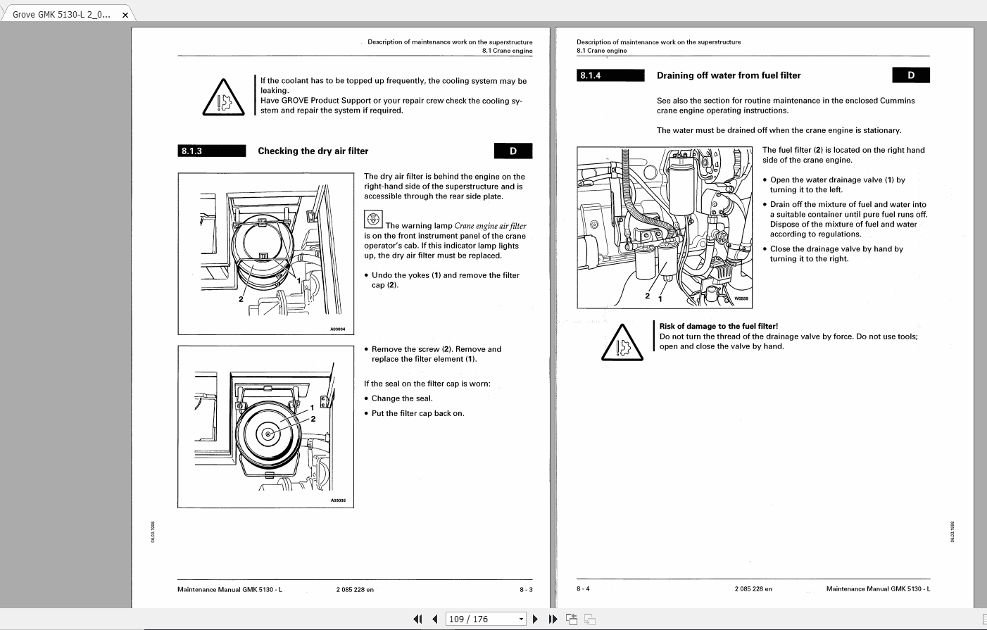Click the black D label on the right page
The height and width of the screenshot is (630, 987).
coord(911,75)
